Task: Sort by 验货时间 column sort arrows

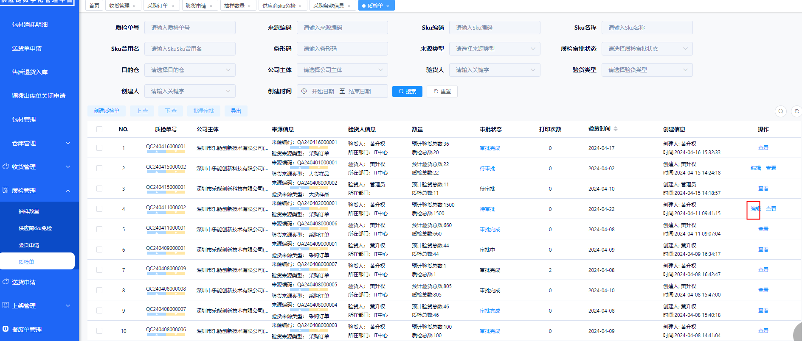Action: 616,129
